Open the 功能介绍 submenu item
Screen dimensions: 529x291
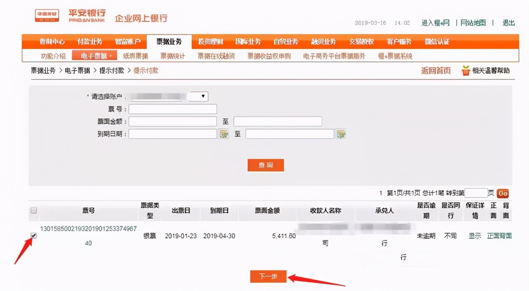click(53, 56)
